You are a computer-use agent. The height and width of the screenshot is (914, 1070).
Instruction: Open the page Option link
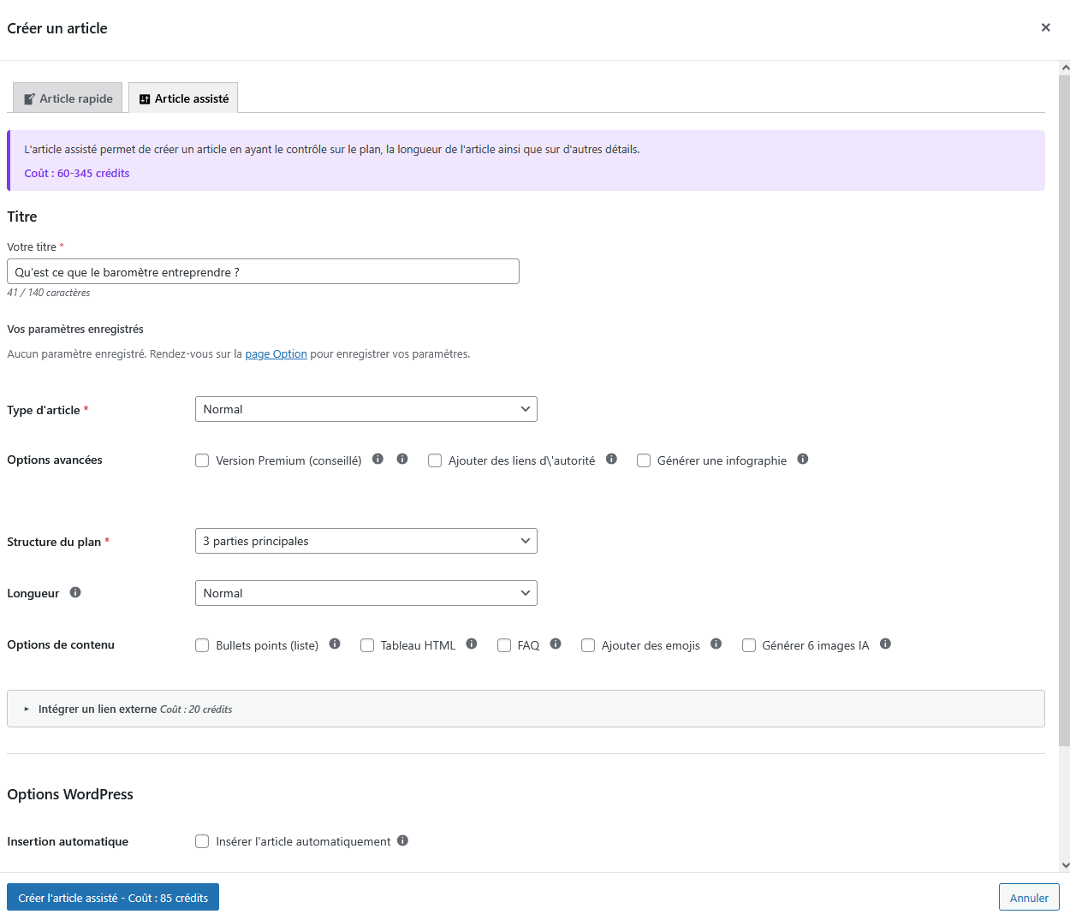click(x=276, y=353)
